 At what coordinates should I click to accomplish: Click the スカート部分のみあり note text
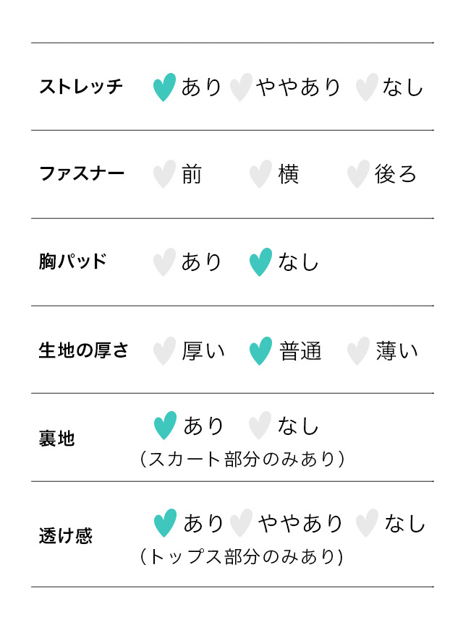242,459
